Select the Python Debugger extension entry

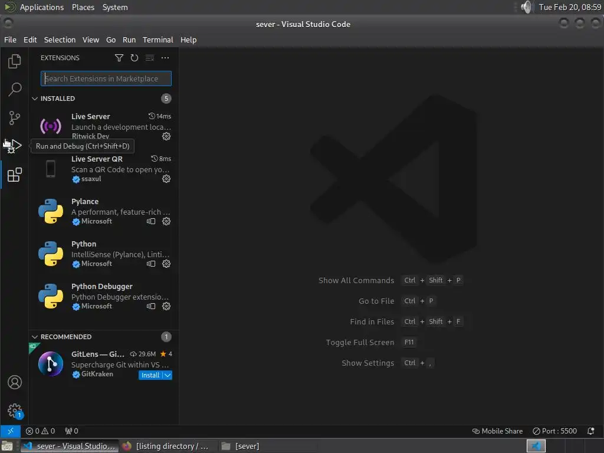point(104,296)
